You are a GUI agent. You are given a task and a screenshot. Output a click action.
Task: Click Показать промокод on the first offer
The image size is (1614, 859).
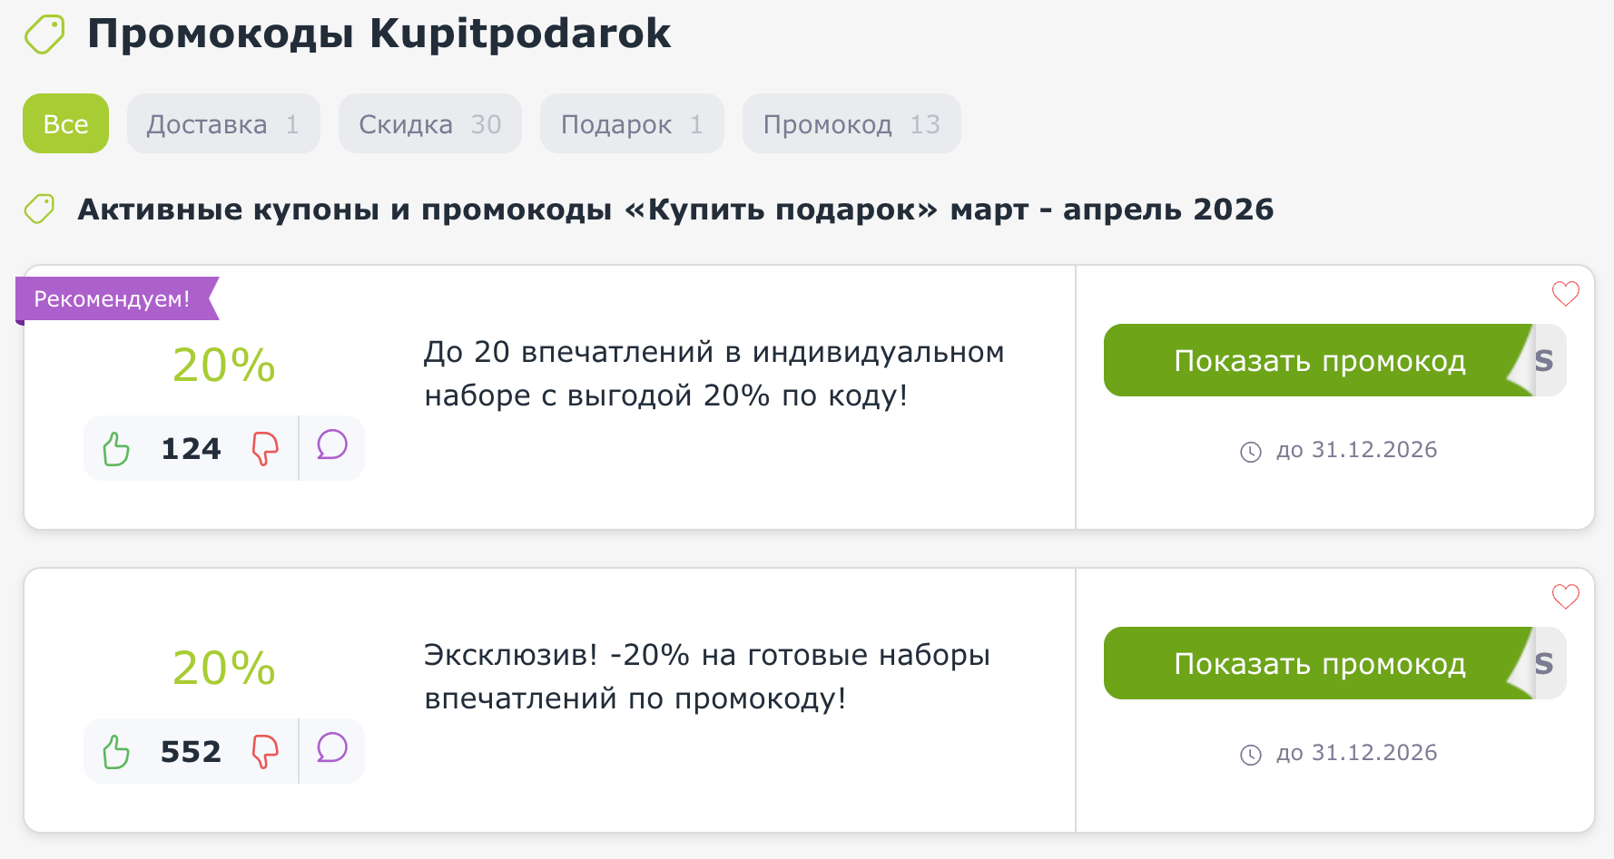[1320, 360]
